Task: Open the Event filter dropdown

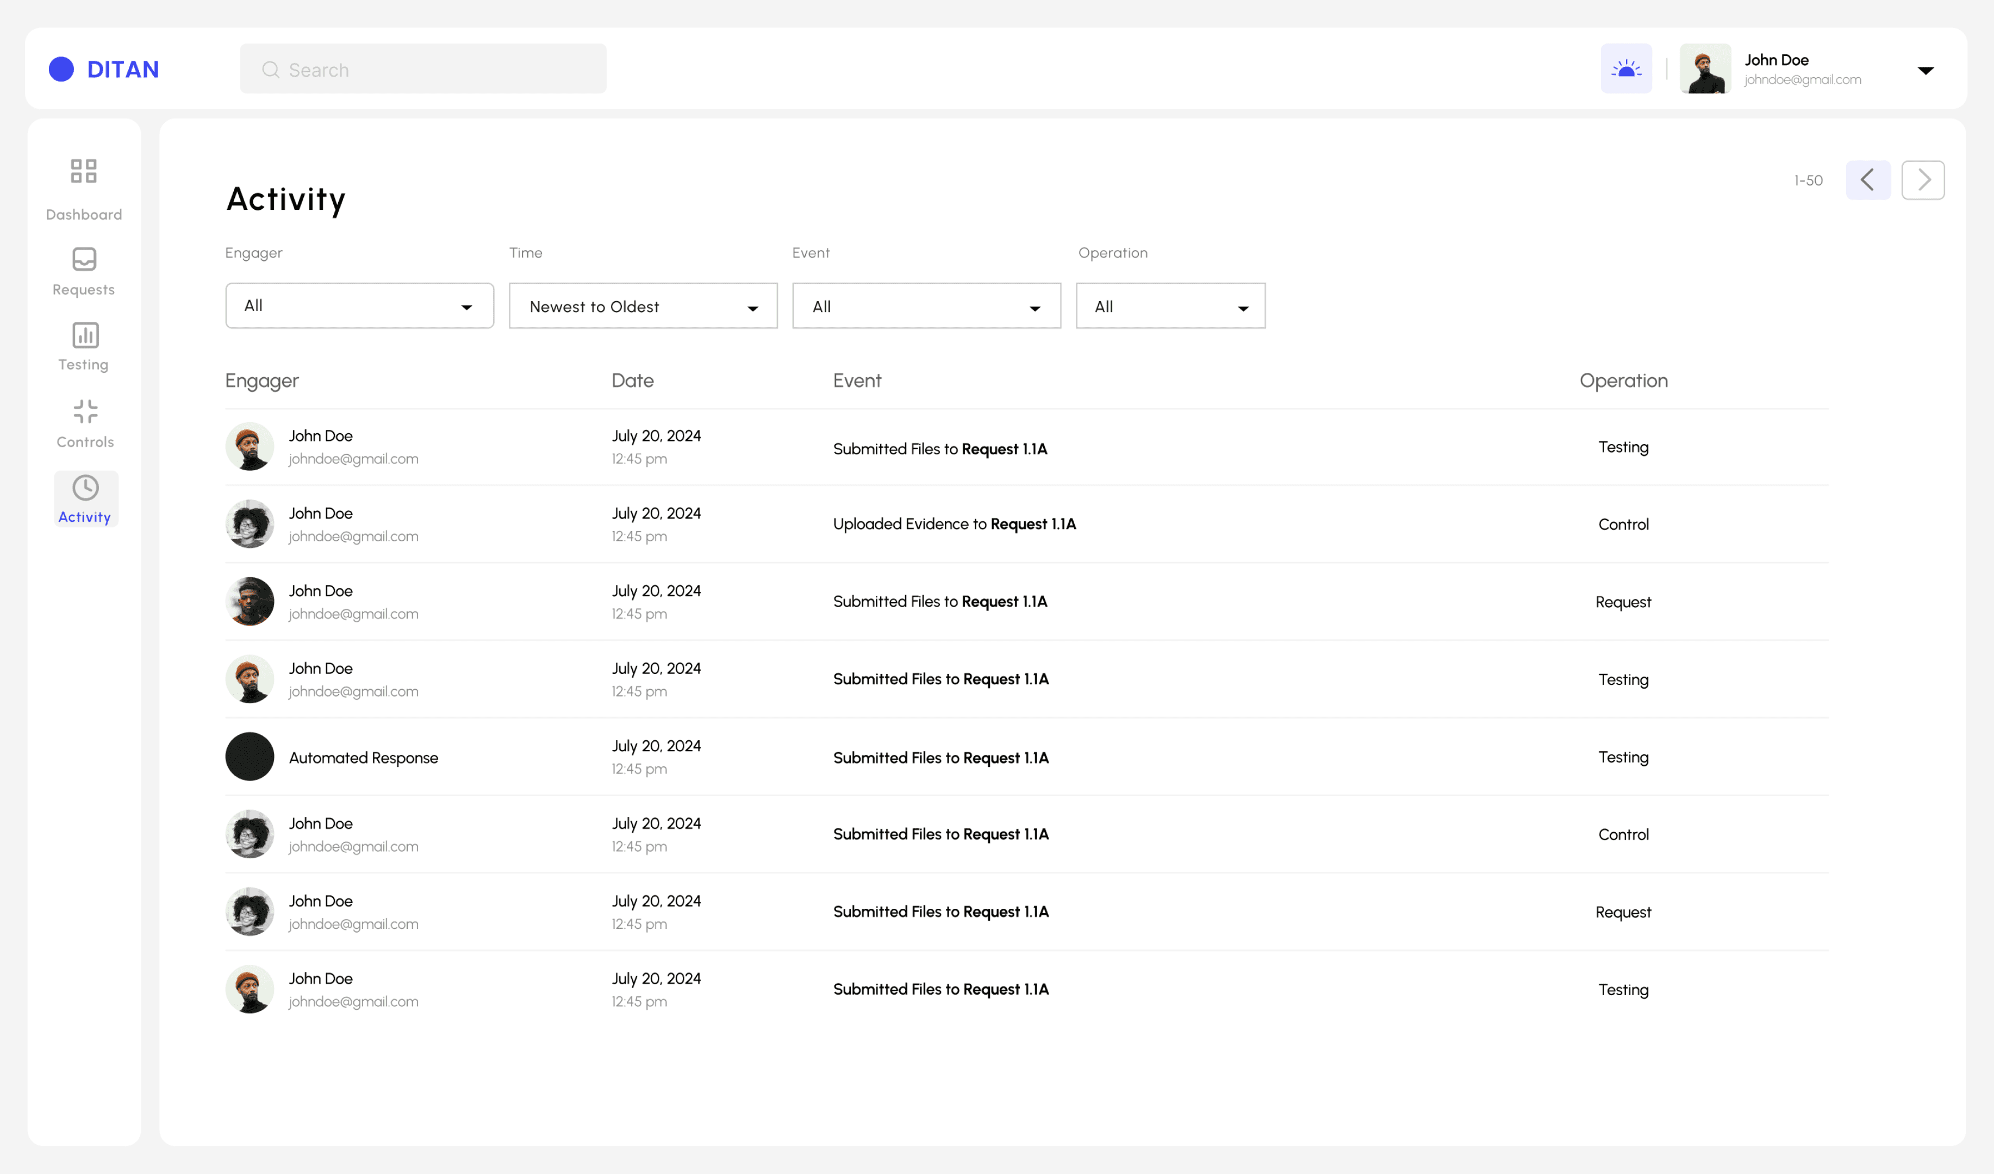Action: pos(926,305)
